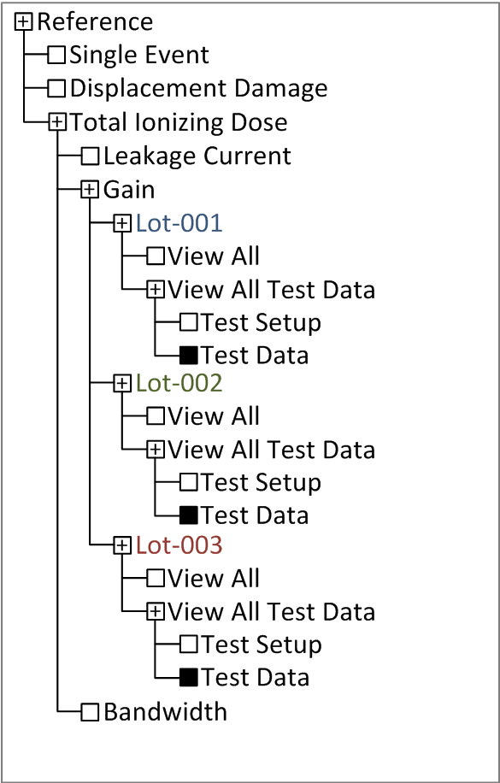Uncheck filled Test Data box under Lot-003
Screen dimensions: 500x783
[x=189, y=678]
